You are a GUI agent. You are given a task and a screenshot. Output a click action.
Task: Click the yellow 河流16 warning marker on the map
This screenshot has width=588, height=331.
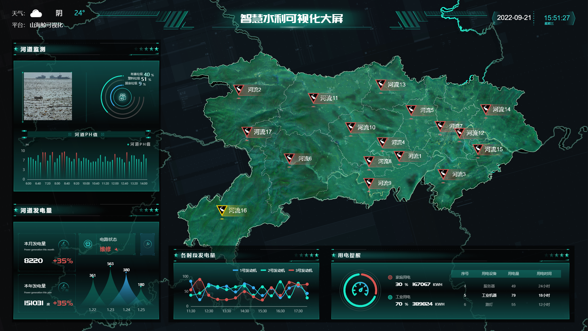click(221, 210)
